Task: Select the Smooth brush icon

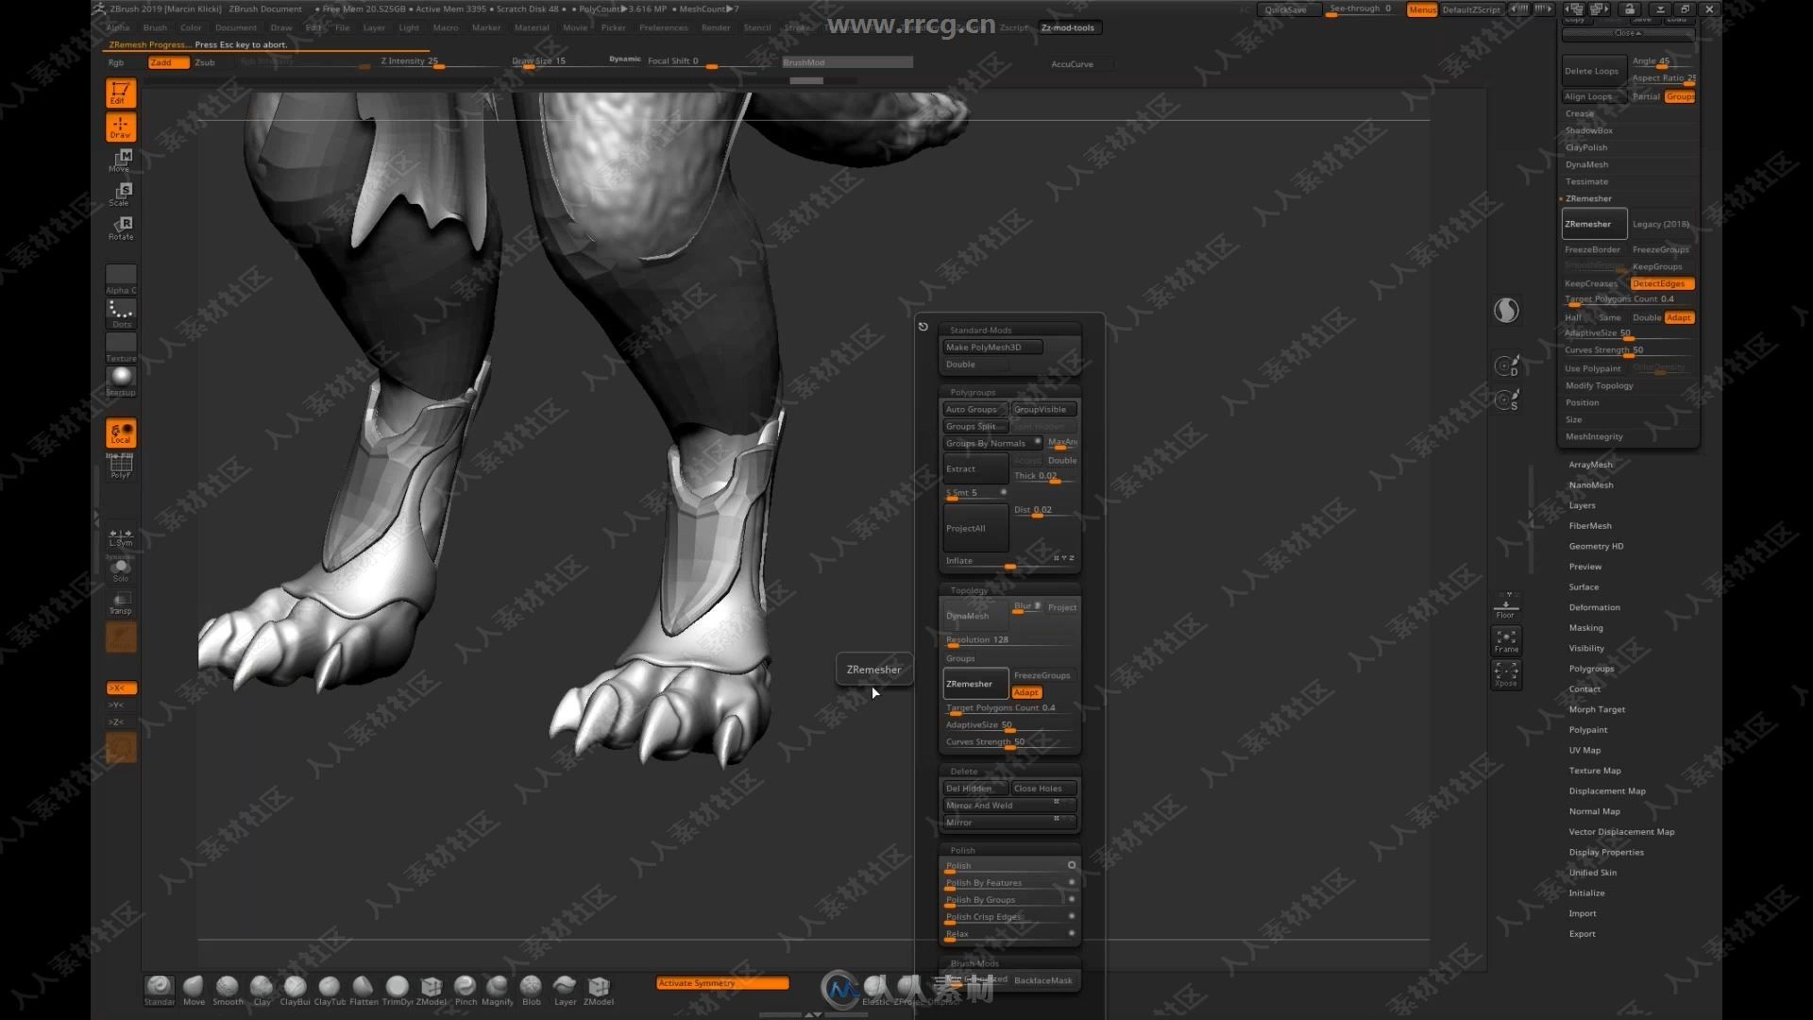Action: pos(228,990)
